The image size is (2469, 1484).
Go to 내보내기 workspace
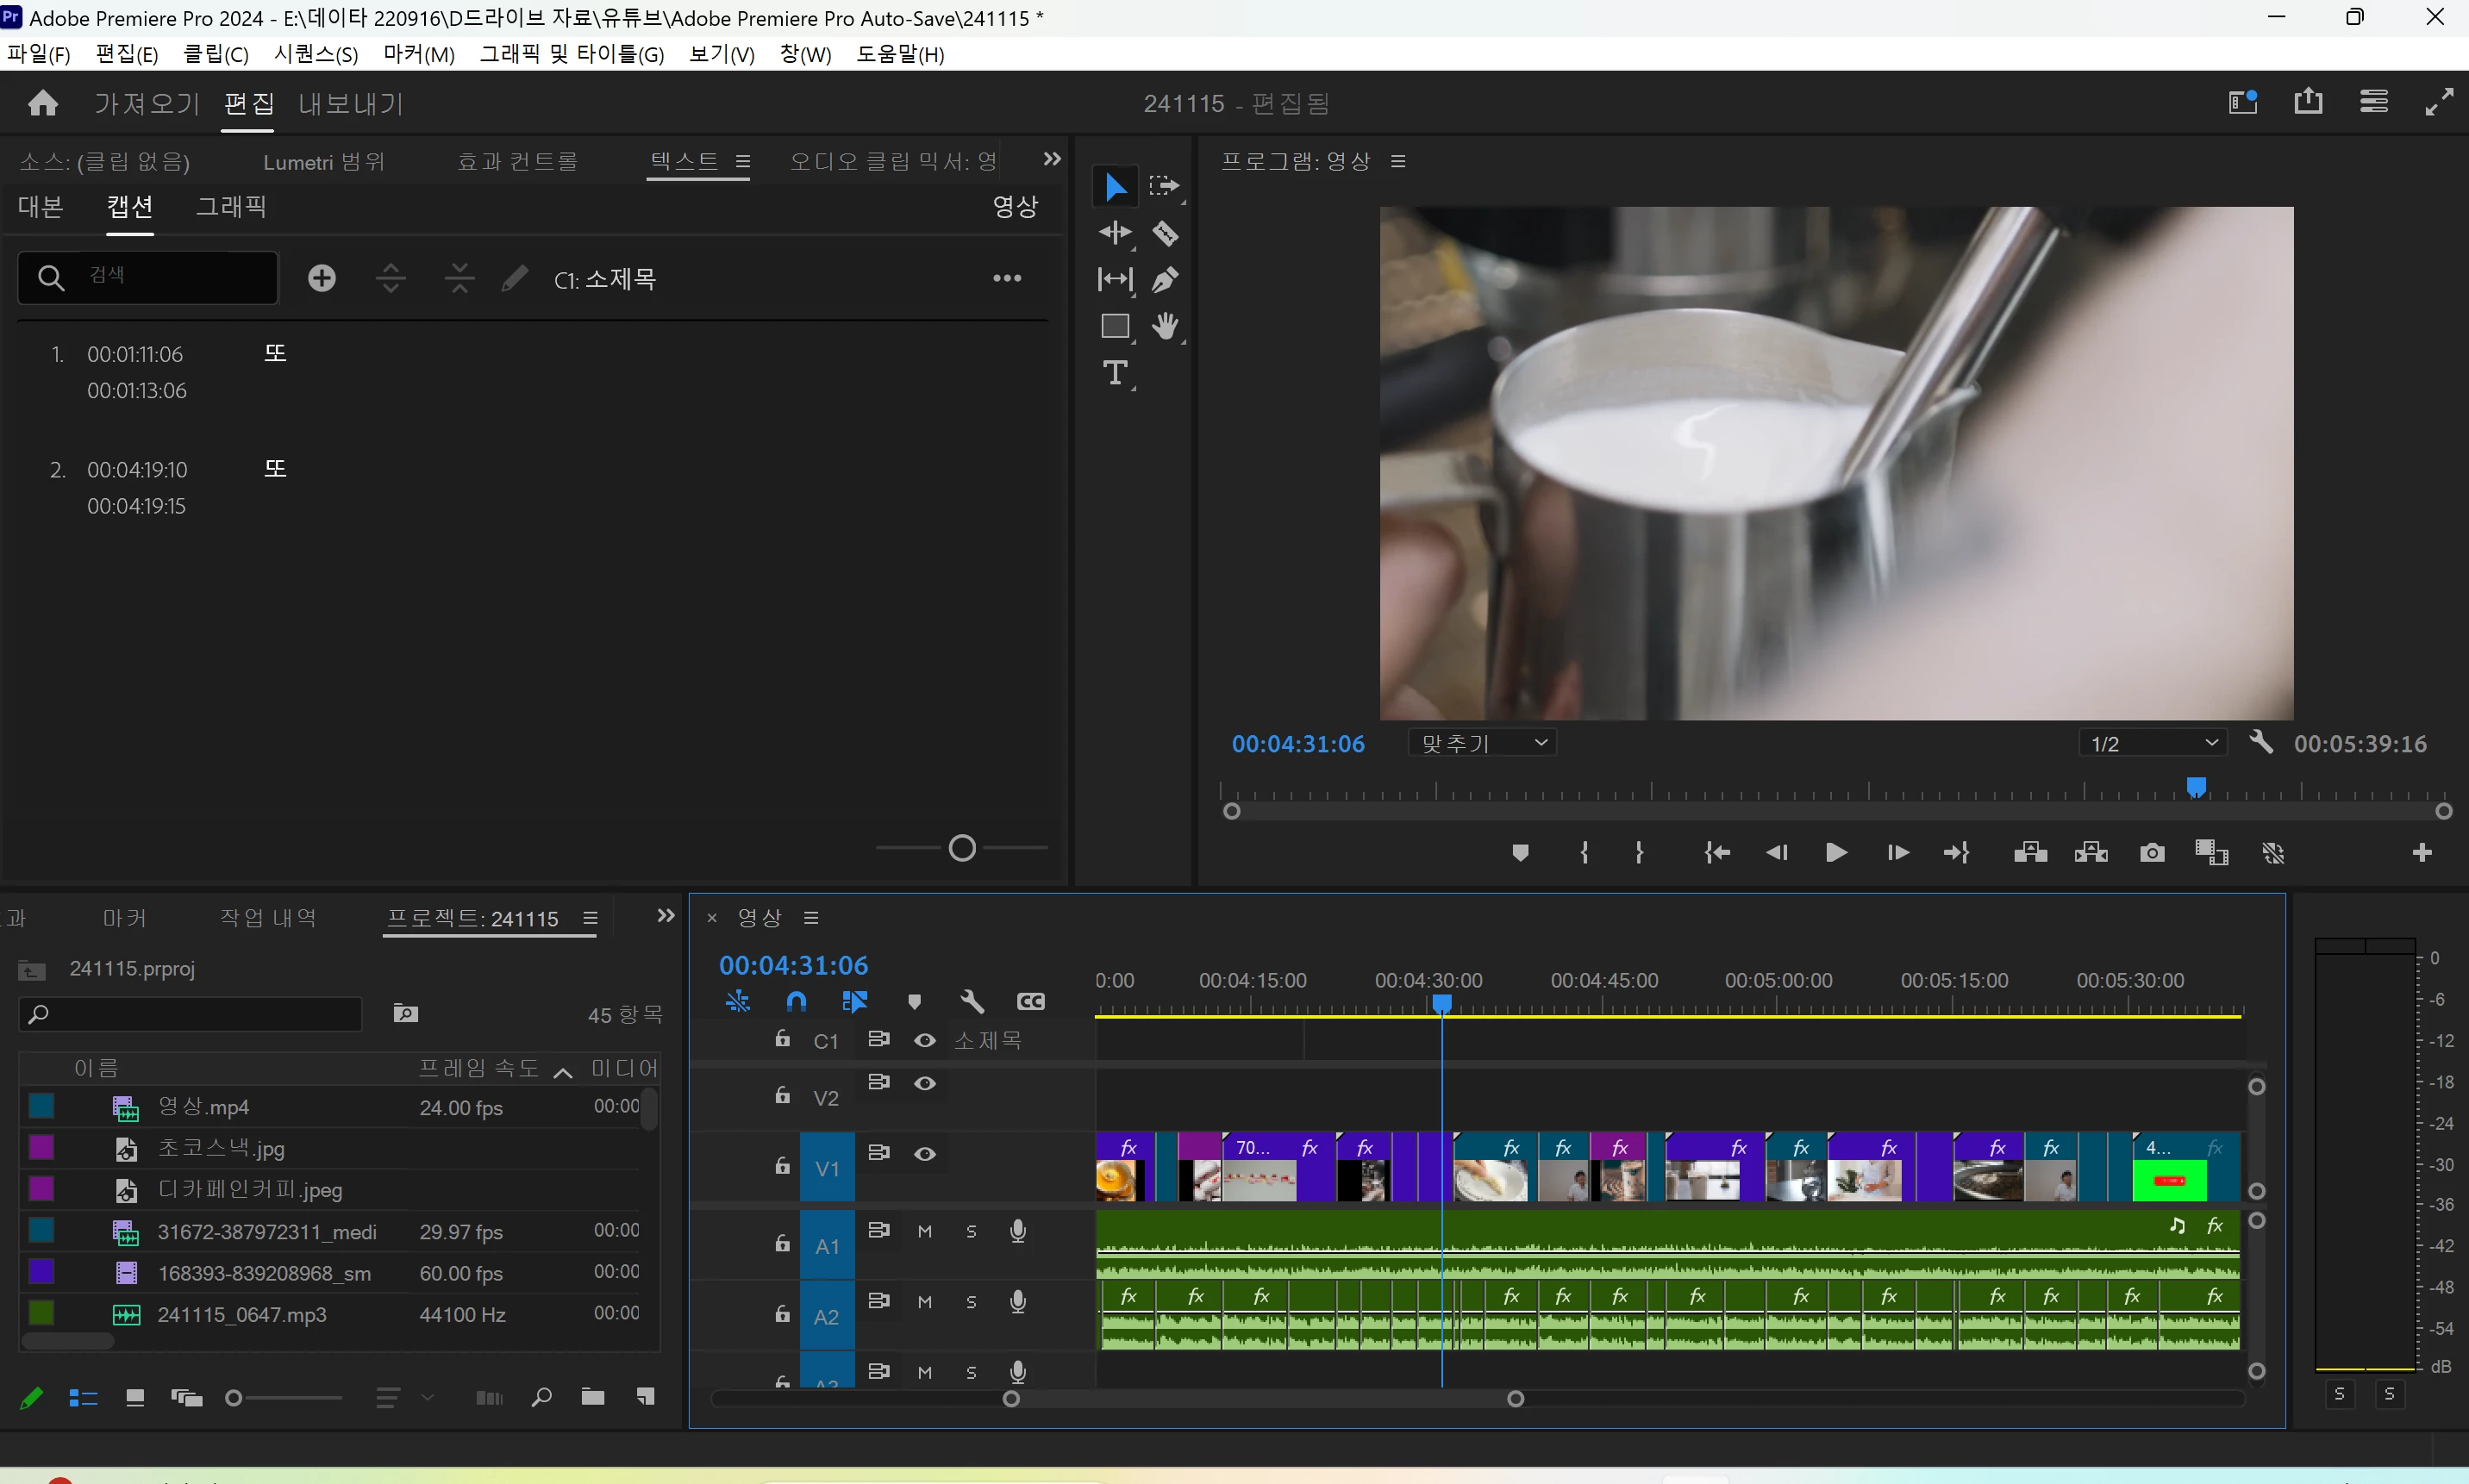[x=350, y=104]
